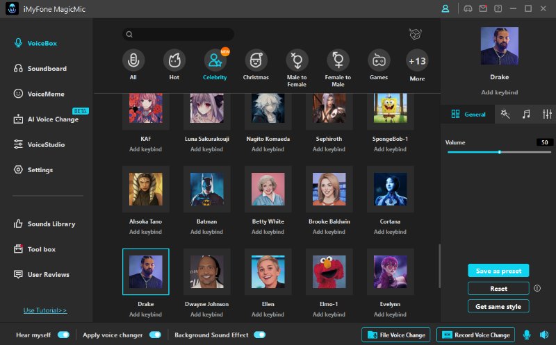Click File Voice Change button

point(395,335)
